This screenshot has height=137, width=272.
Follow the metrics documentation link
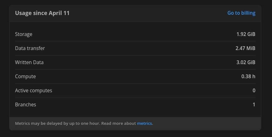pyautogui.click(x=144, y=124)
